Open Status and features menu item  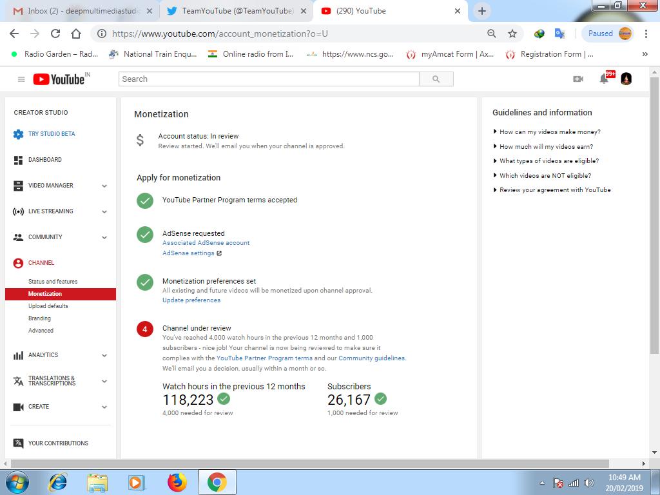[x=53, y=282]
